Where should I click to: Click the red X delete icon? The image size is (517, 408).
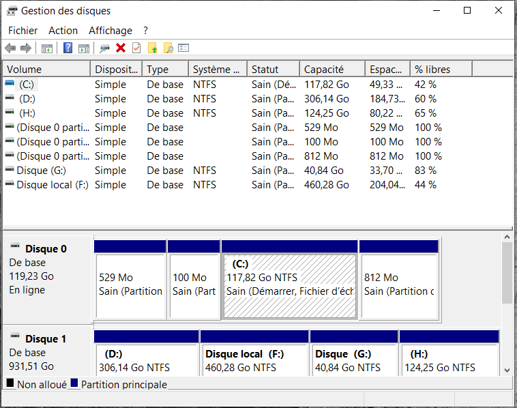121,48
